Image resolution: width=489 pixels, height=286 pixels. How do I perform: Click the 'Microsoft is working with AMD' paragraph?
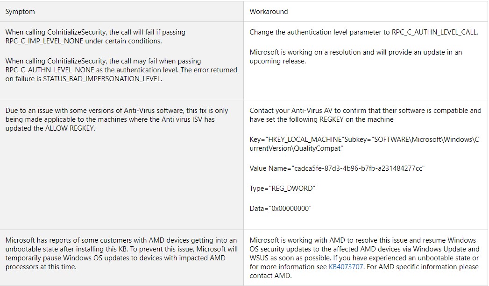(x=364, y=258)
